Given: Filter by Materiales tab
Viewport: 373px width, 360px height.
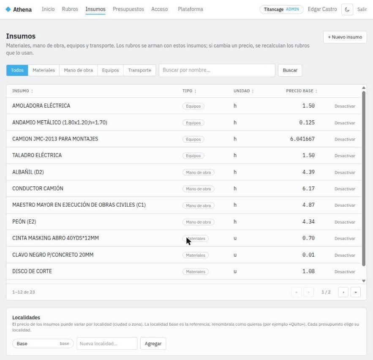Looking at the screenshot, I should [x=44, y=70].
